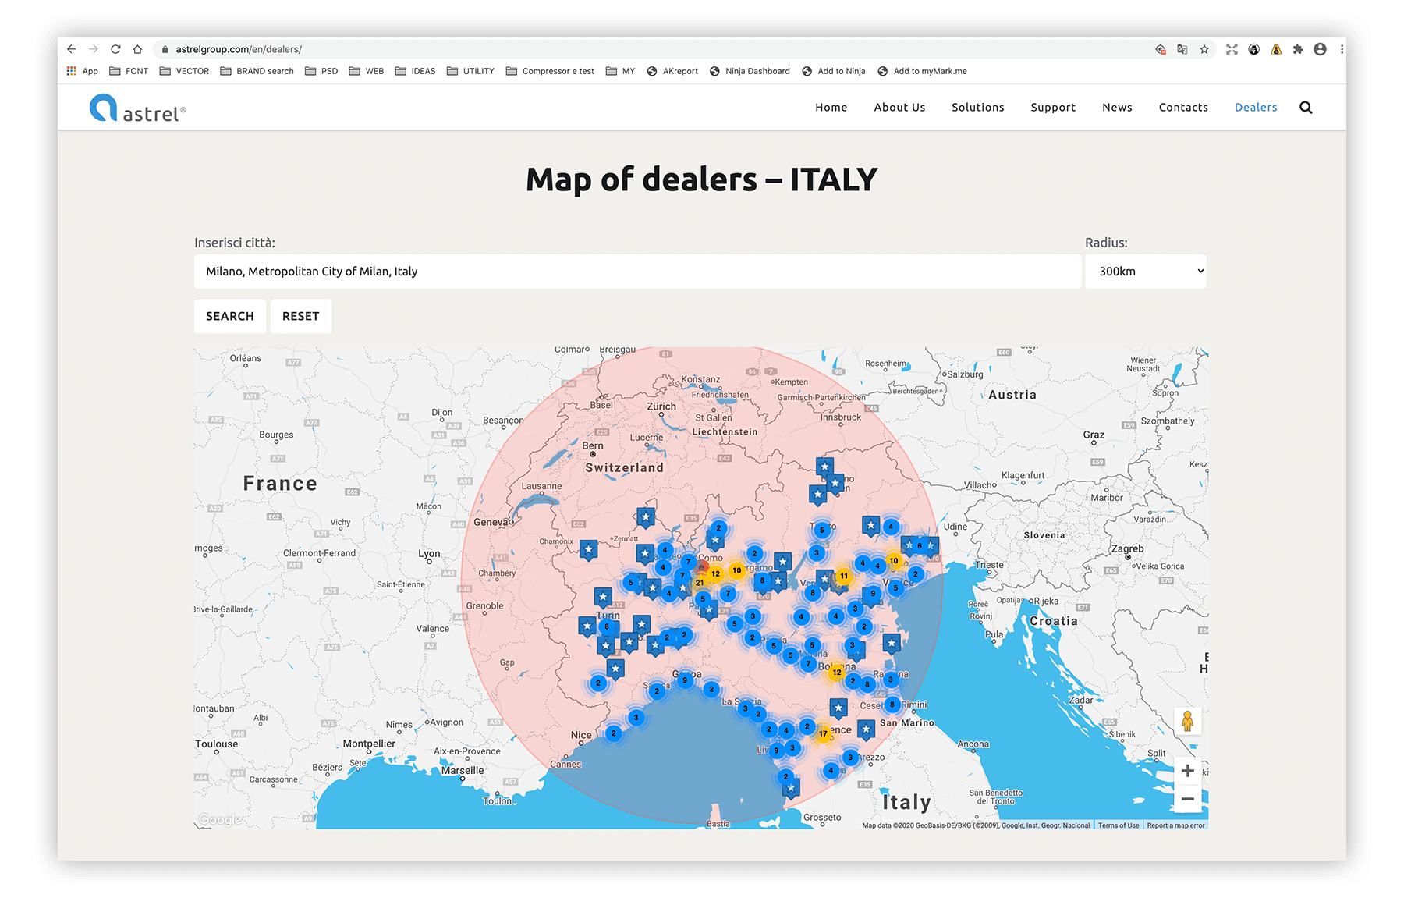
Task: Open the News menu item
Action: (x=1117, y=107)
